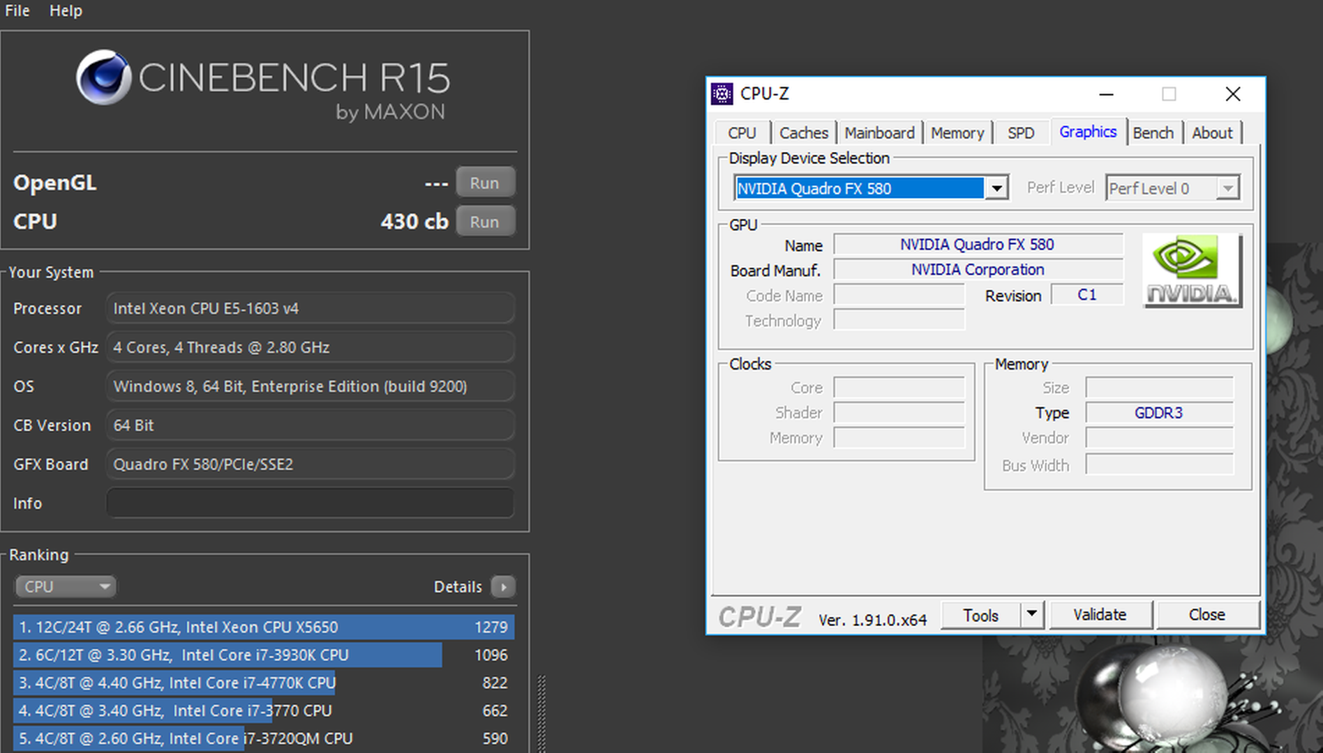
Task: Open the Help menu
Action: click(66, 10)
